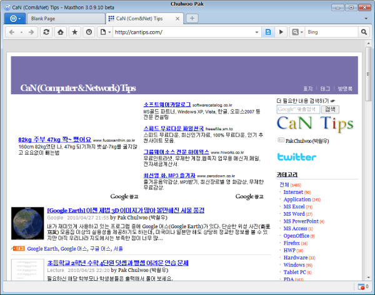Toggle the render mode icon in the address bar
This screenshot has height=295, width=375.
[x=268, y=32]
